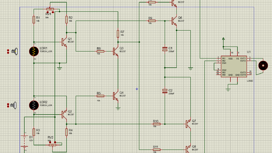Click the upper red dot beside LDR2 torch

[x=8, y=104]
